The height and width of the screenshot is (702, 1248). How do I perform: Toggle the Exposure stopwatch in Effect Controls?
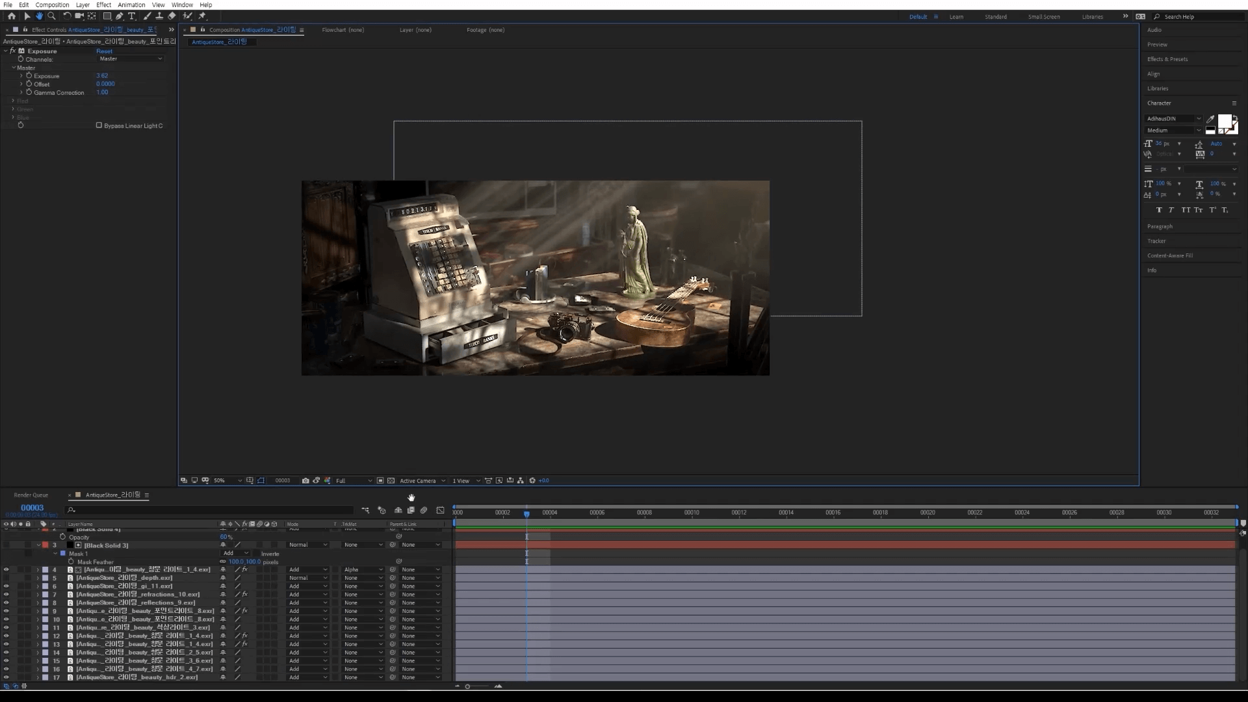coord(29,76)
